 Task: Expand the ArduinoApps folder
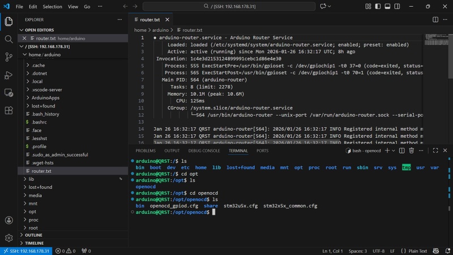click(45, 97)
